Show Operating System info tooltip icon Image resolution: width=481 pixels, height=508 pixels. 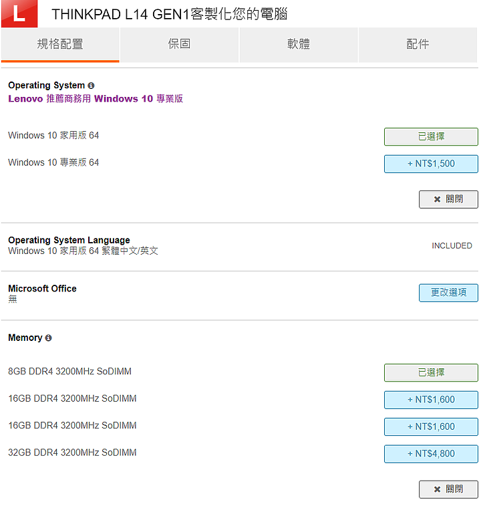pyautogui.click(x=91, y=86)
